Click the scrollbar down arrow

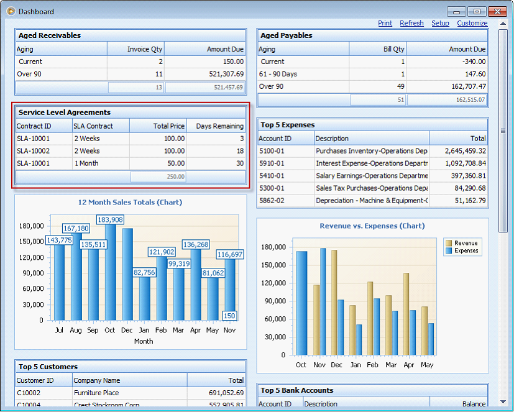(503, 402)
